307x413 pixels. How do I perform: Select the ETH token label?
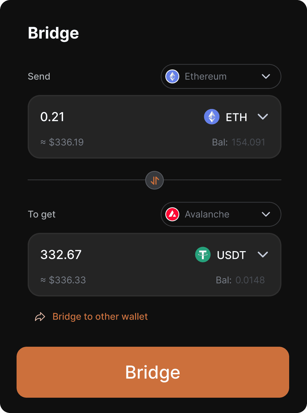(236, 117)
